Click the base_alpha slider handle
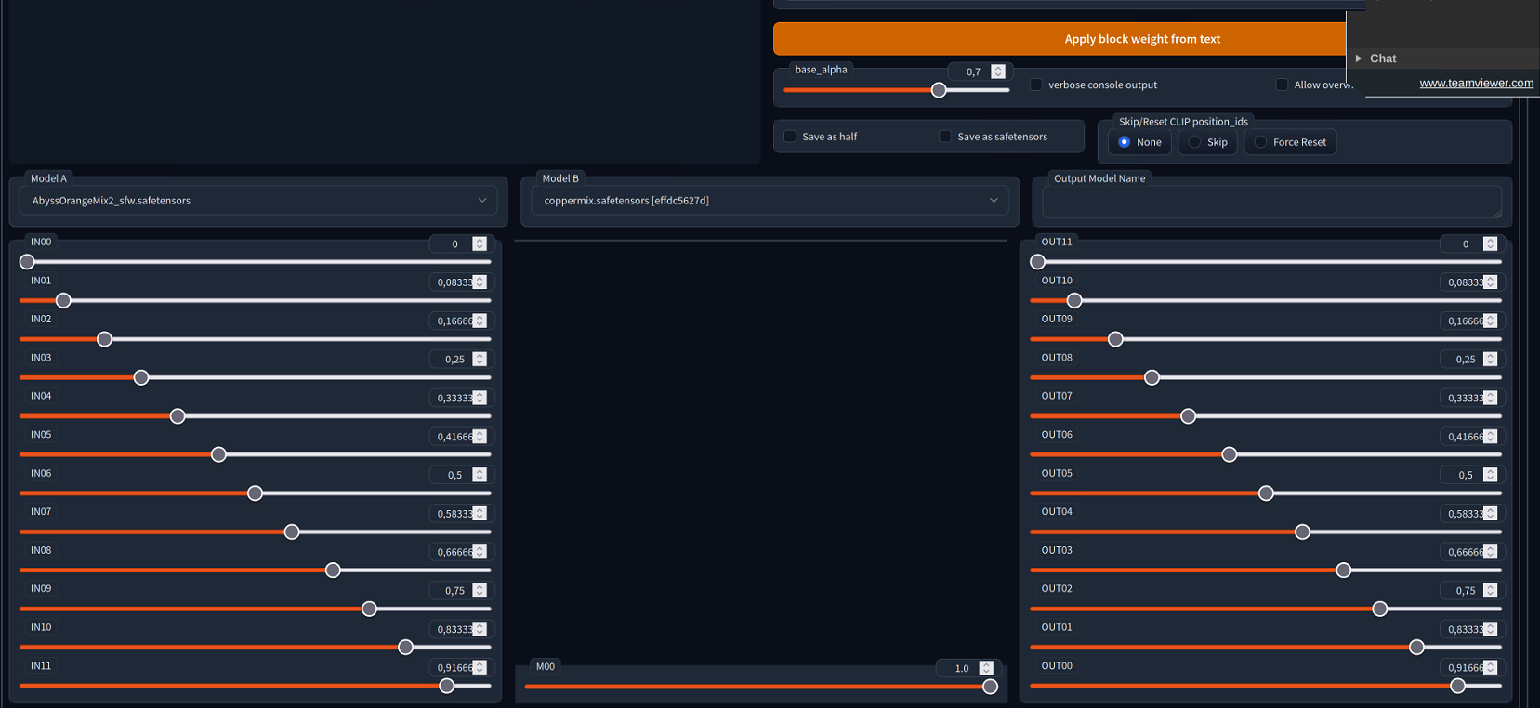1540x708 pixels. [939, 90]
